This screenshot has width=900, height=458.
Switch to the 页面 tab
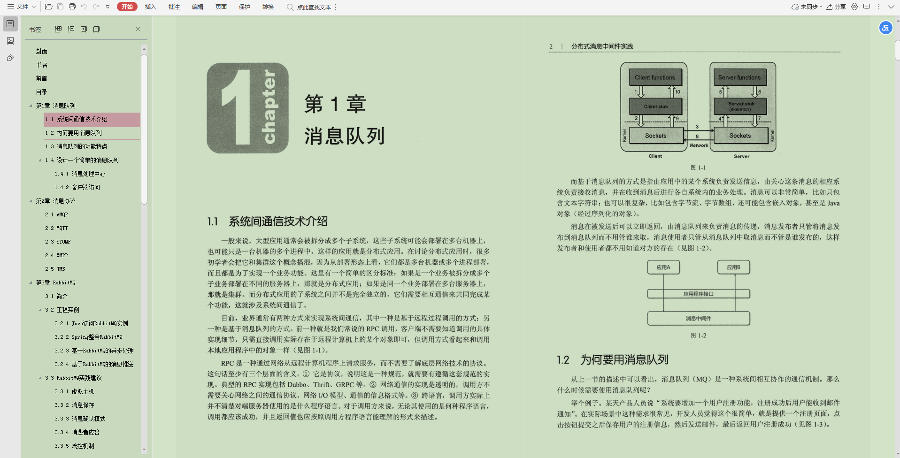[x=221, y=7]
